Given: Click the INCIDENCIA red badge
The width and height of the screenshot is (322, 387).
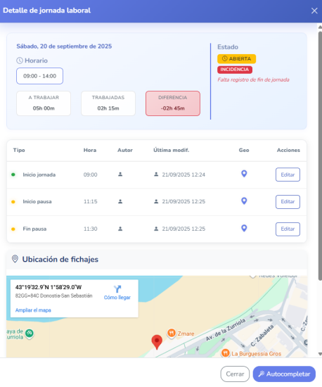Looking at the screenshot, I should [235, 70].
